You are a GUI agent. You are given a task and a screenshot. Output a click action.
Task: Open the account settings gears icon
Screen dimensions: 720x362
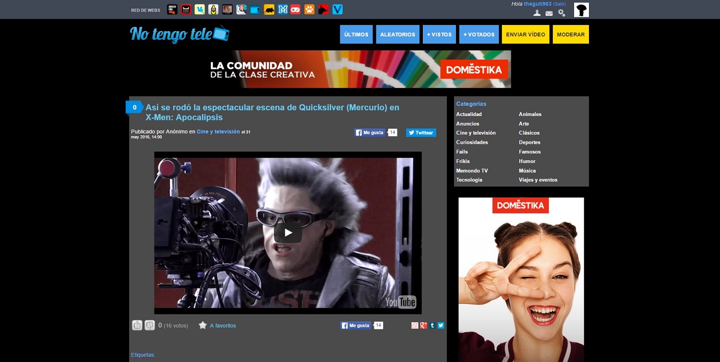coord(562,13)
